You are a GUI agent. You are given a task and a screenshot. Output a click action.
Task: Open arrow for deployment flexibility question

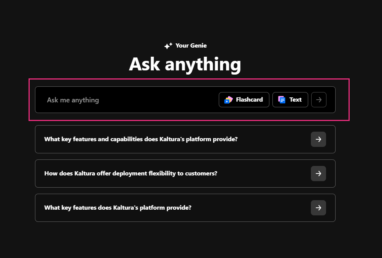pyautogui.click(x=318, y=174)
